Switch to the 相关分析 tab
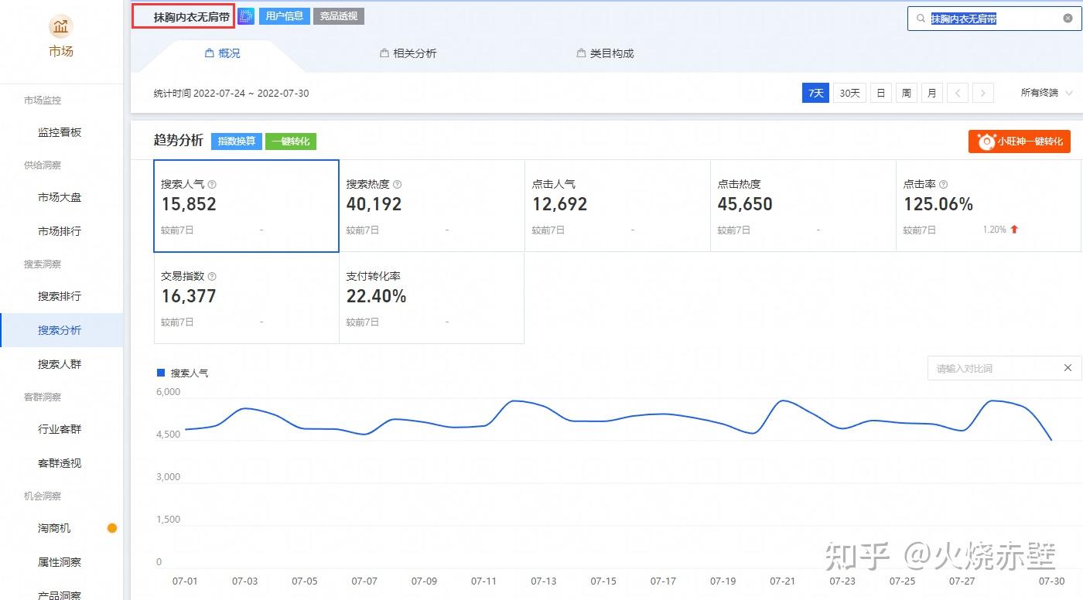Image resolution: width=1083 pixels, height=600 pixels. click(x=408, y=53)
